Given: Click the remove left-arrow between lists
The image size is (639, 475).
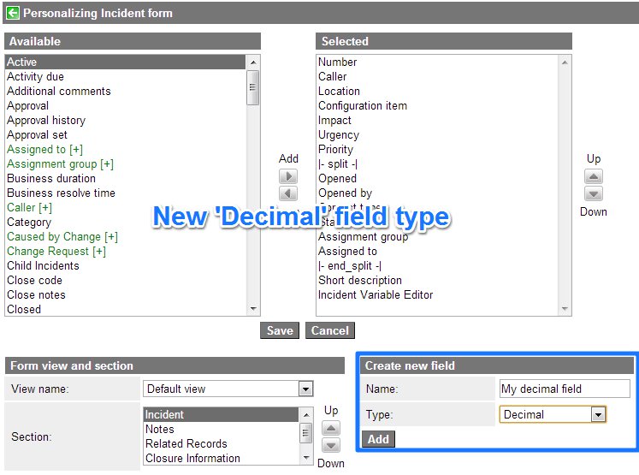Looking at the screenshot, I should (289, 193).
